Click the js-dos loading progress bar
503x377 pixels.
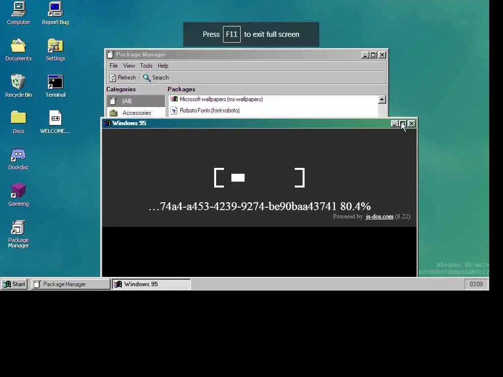pos(259,178)
